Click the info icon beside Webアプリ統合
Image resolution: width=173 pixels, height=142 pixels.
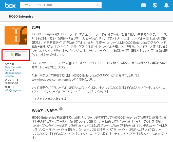[x=61, y=109]
